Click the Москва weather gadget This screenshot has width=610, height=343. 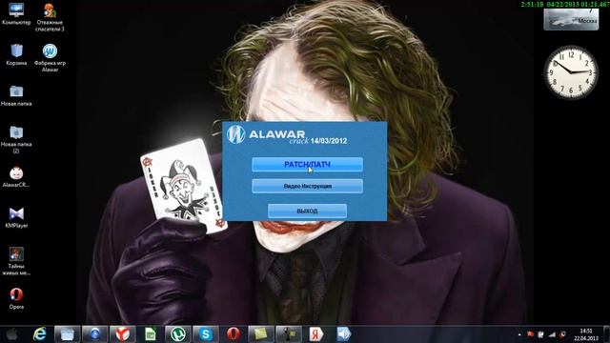(x=571, y=19)
